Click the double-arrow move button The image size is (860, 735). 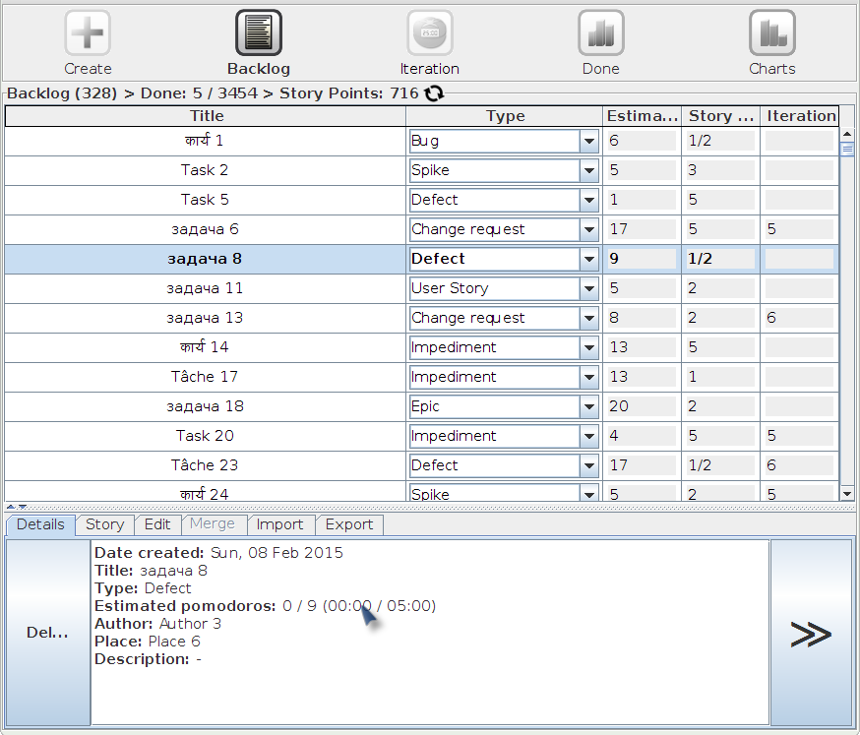811,633
